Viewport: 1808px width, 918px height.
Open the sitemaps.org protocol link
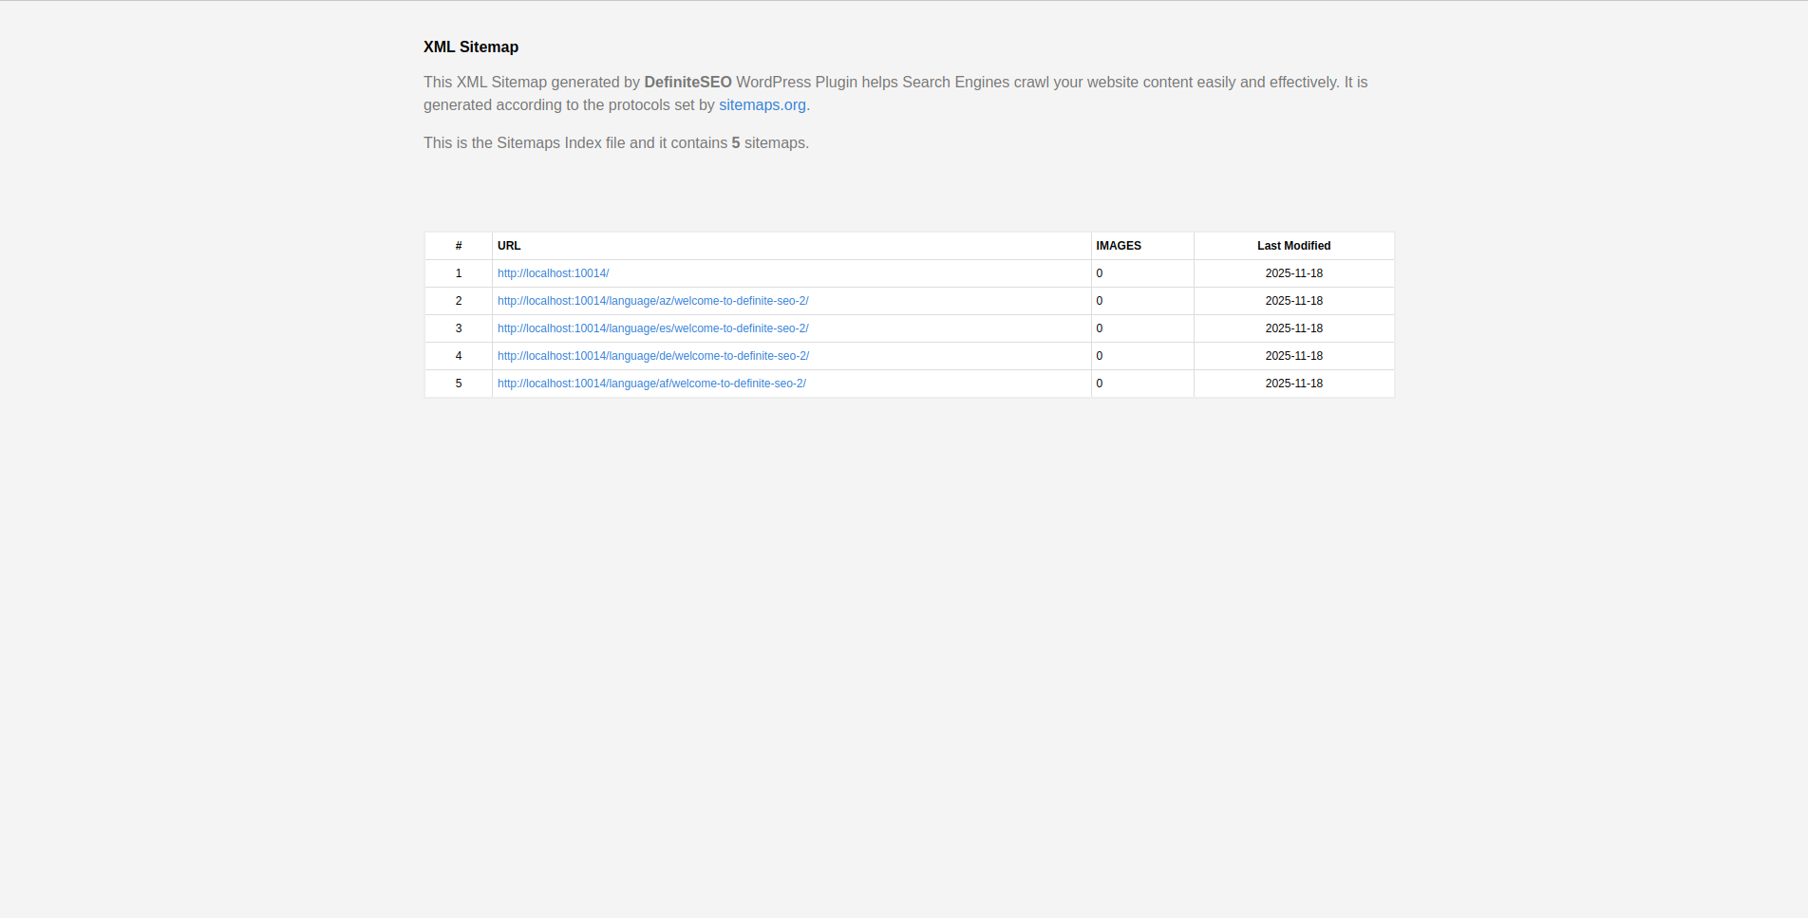click(x=763, y=104)
